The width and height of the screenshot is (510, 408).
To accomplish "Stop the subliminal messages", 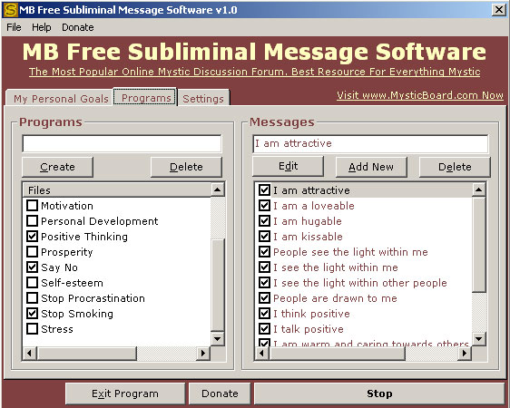I will 379,393.
